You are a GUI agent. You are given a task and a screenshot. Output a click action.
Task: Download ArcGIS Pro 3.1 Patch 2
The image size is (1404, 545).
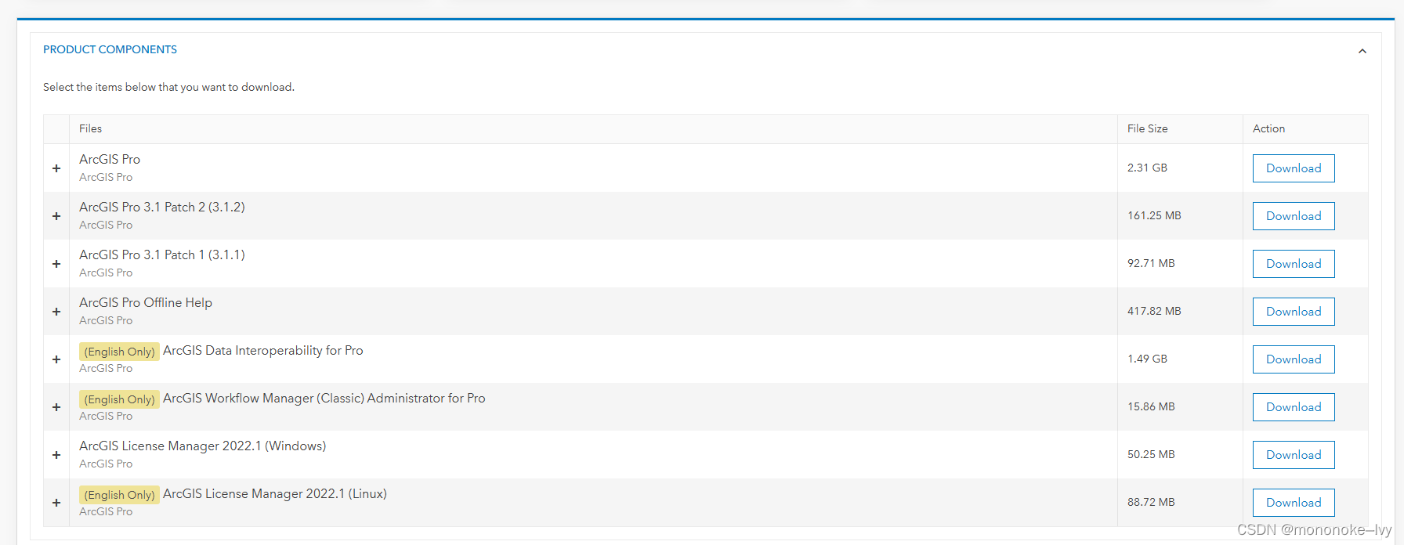1294,216
